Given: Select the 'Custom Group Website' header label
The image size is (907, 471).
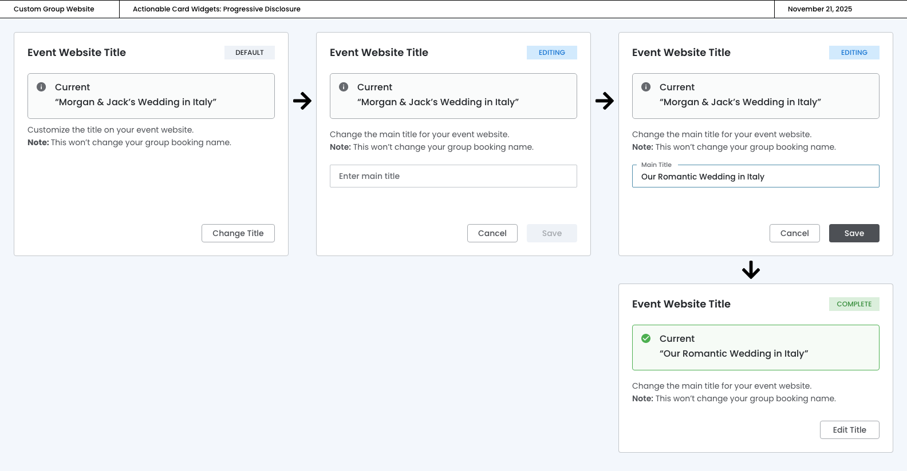Looking at the screenshot, I should (54, 9).
